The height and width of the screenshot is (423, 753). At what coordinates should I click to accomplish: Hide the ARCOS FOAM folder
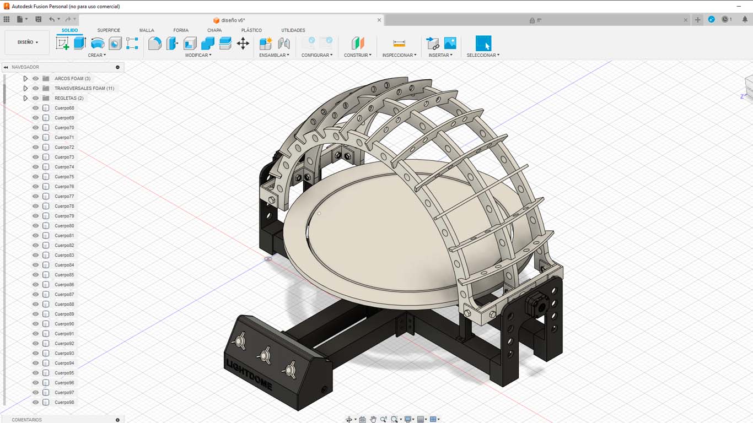tap(36, 79)
